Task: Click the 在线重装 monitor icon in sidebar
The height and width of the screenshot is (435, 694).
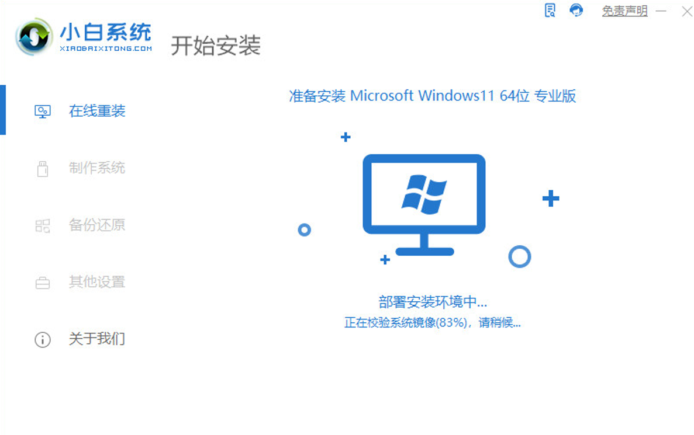Action: (43, 112)
